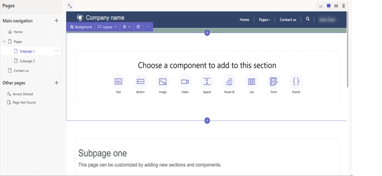Switch to desktop viewport preview

(x=329, y=6)
